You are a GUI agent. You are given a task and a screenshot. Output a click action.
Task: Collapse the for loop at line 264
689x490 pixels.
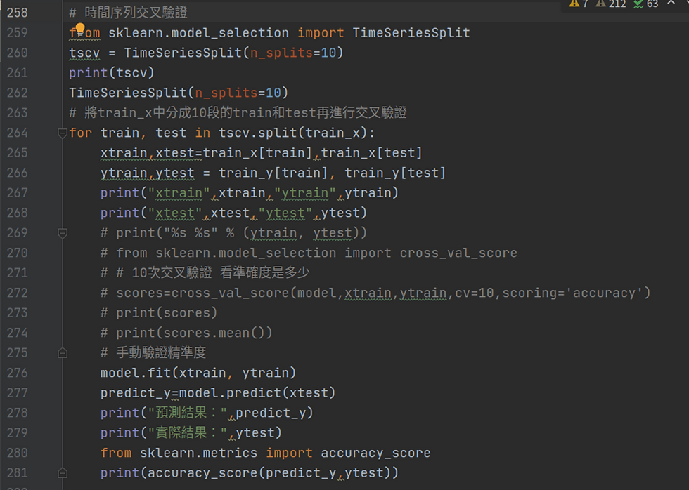pos(63,133)
